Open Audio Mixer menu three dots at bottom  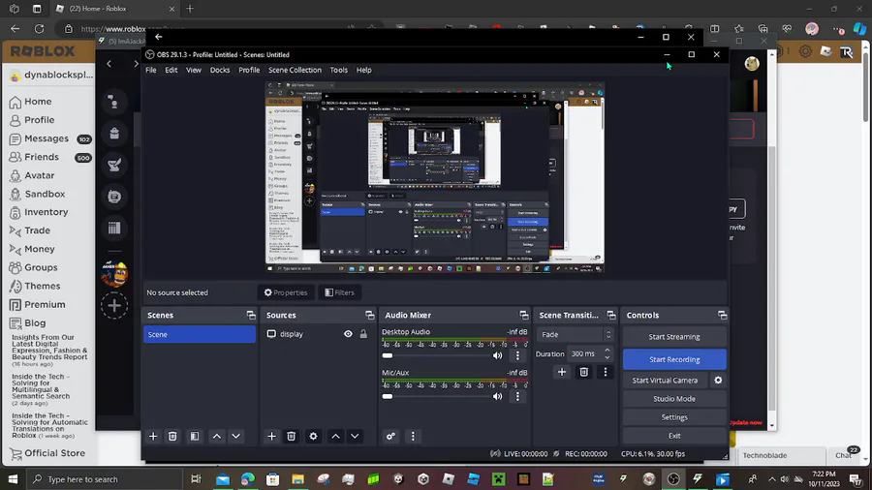(413, 436)
